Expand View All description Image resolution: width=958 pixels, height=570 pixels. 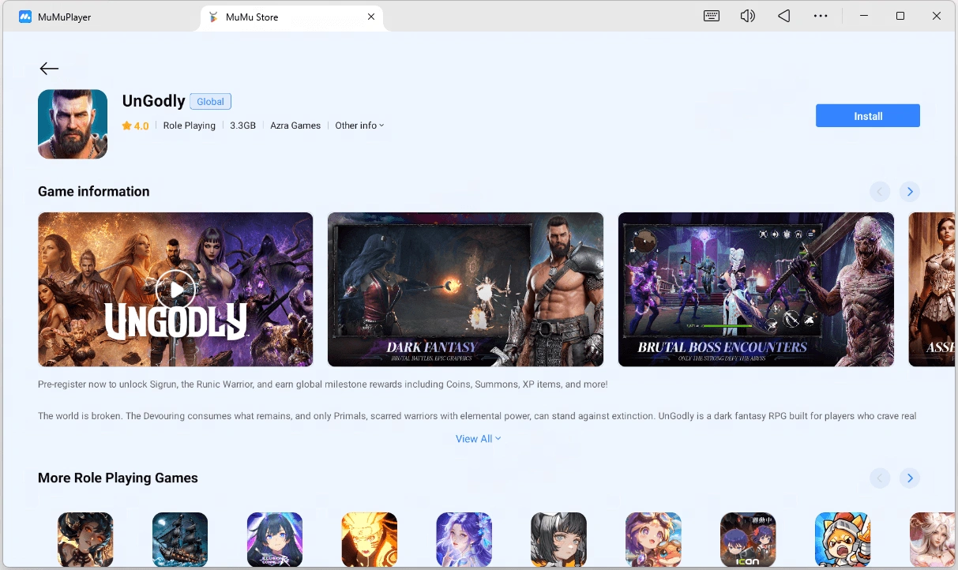pyautogui.click(x=478, y=439)
